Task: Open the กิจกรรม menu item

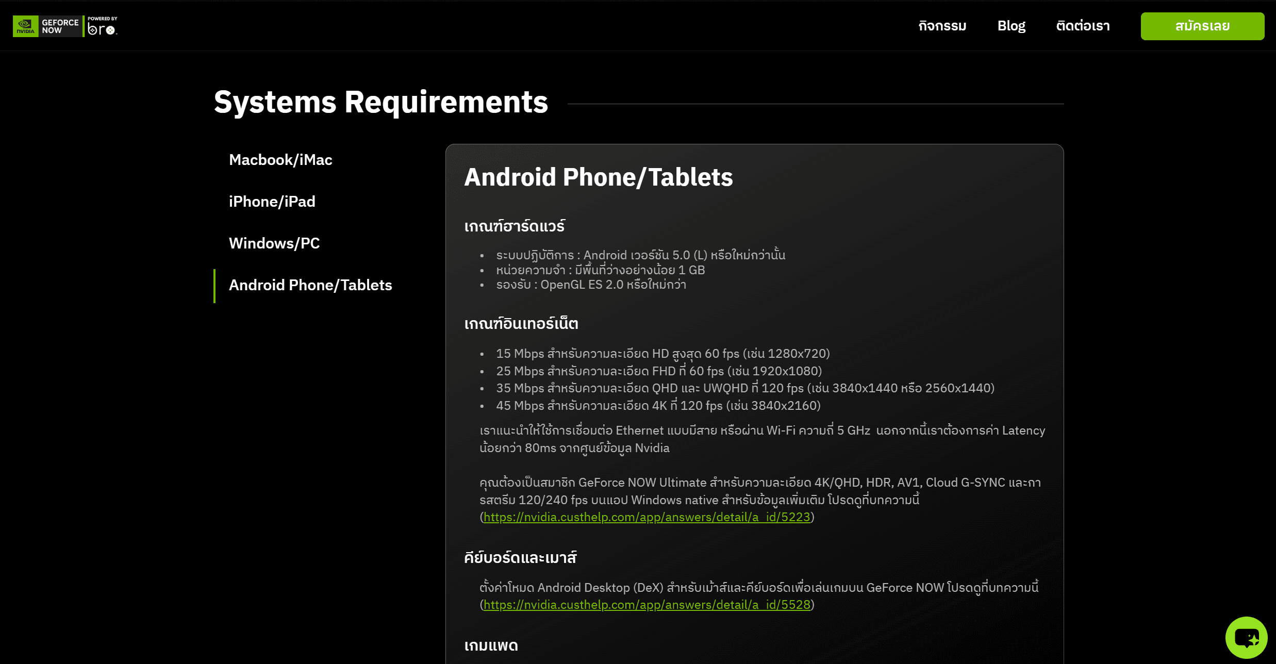Action: pos(942,26)
